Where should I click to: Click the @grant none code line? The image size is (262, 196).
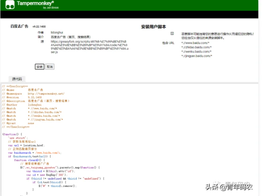(x=18, y=123)
